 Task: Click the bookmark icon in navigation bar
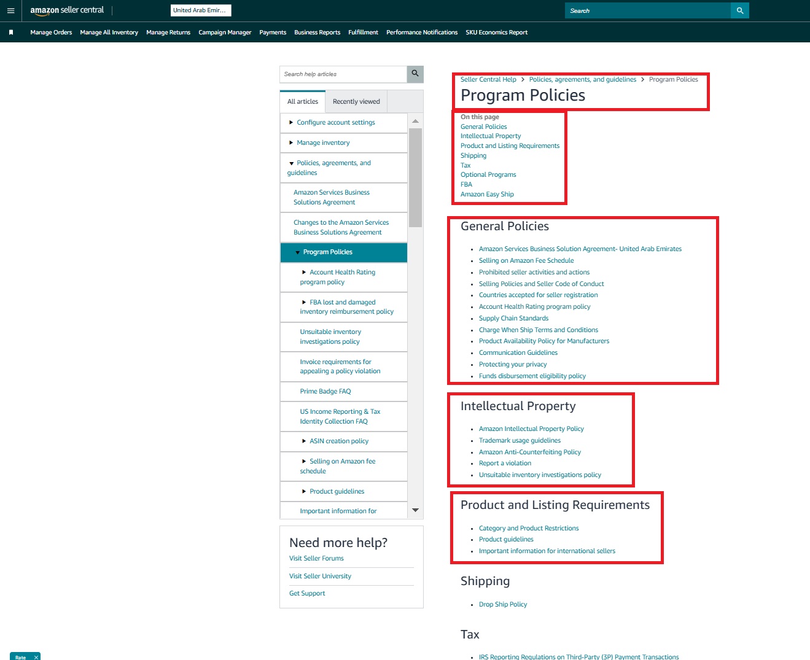(11, 33)
